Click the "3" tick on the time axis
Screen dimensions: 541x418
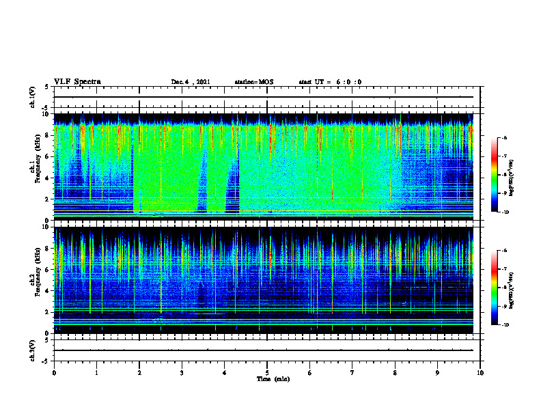182,373
